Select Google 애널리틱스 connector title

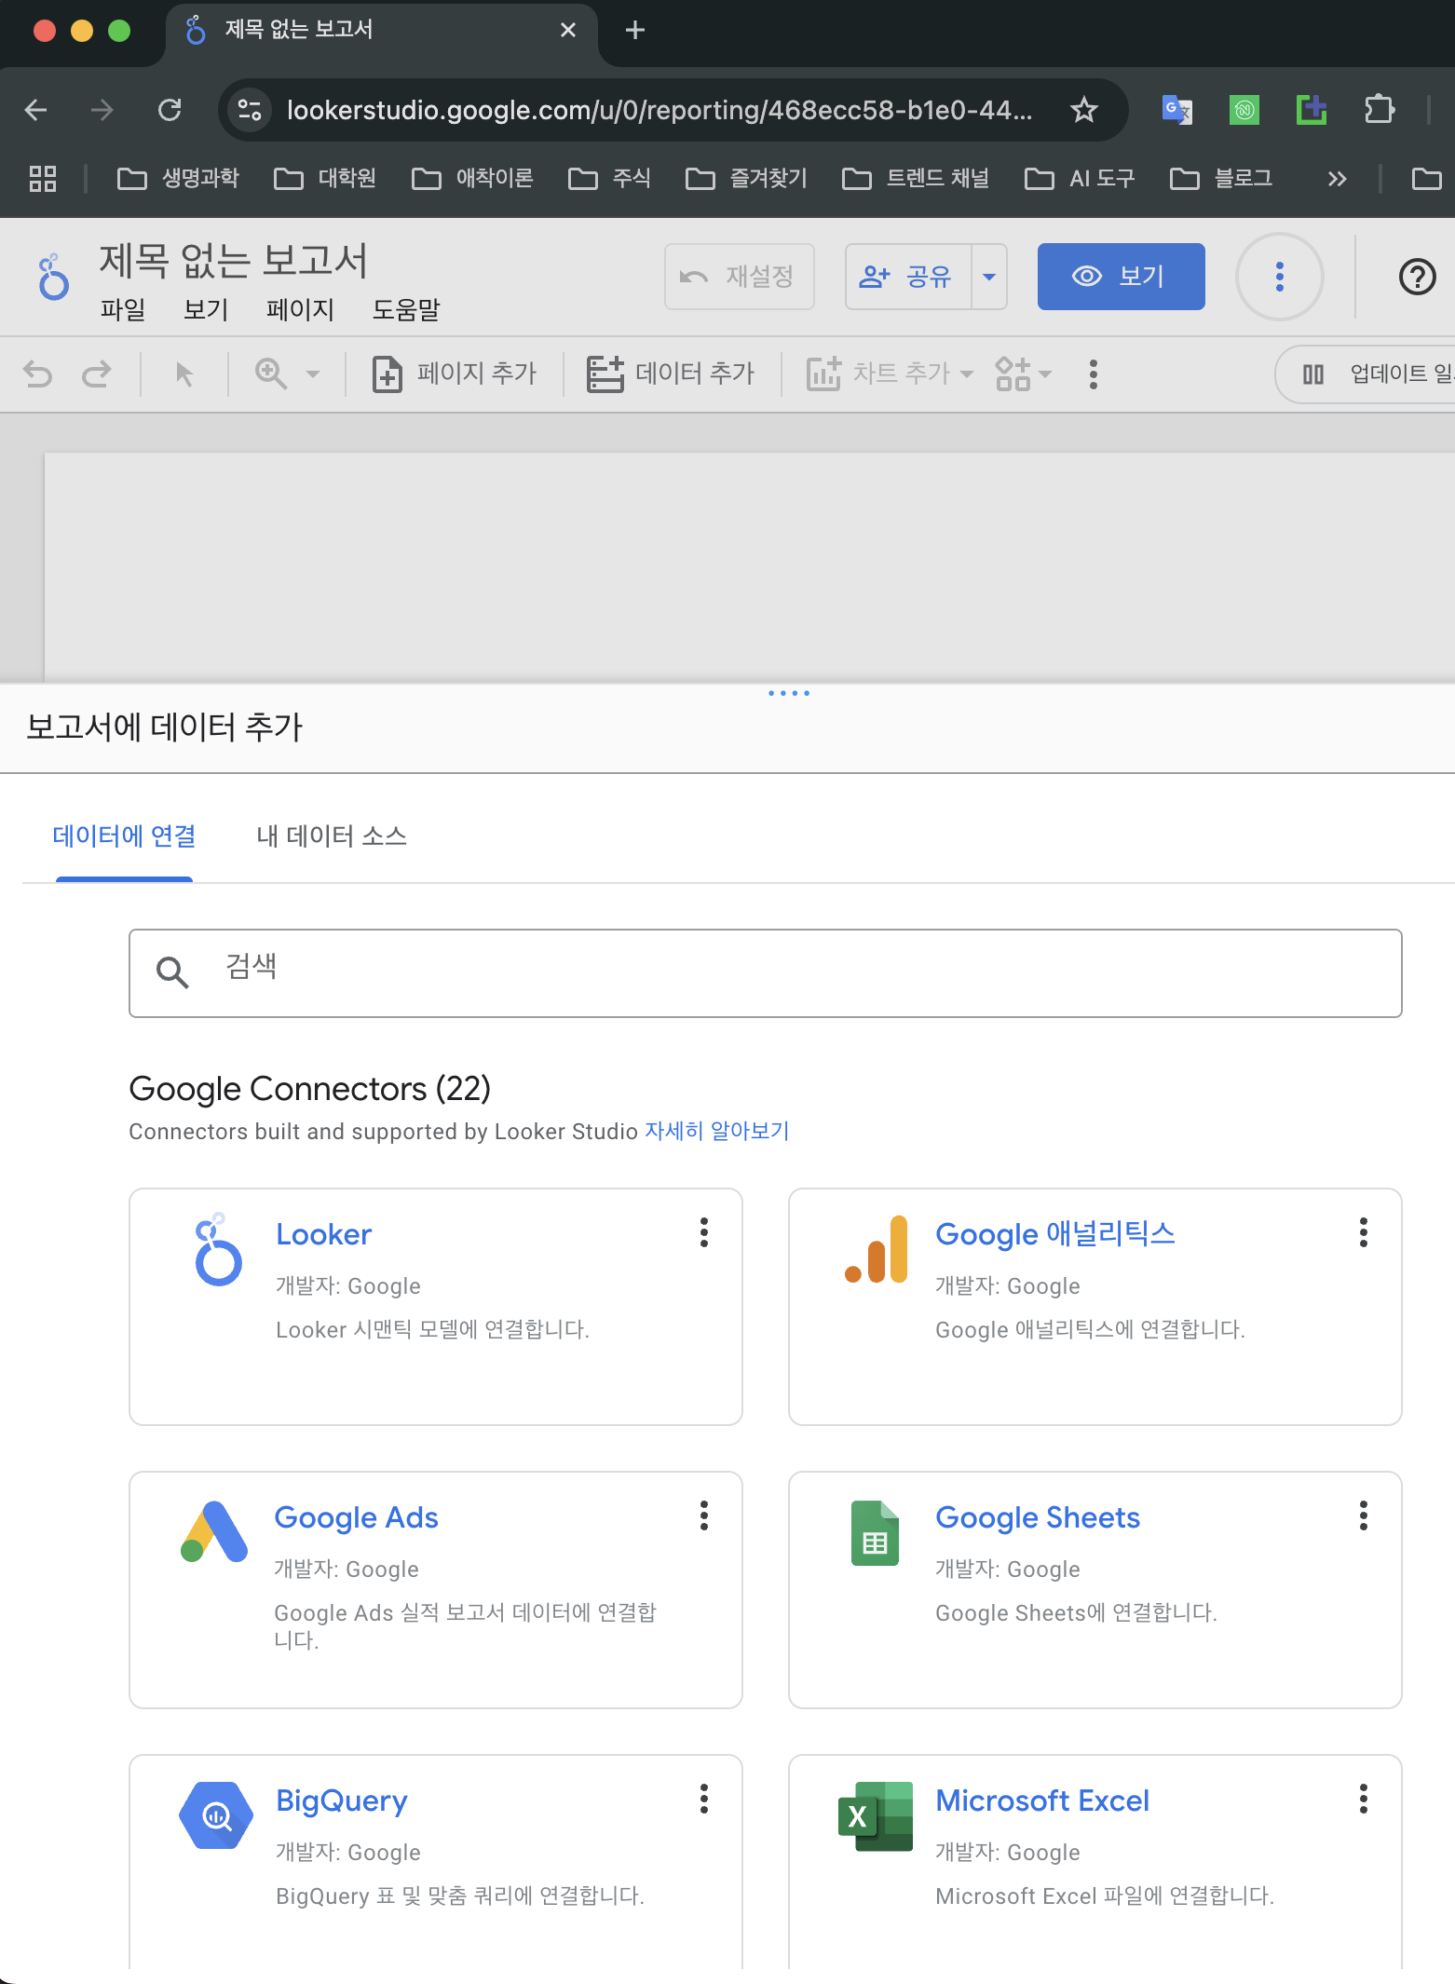[x=1054, y=1234]
